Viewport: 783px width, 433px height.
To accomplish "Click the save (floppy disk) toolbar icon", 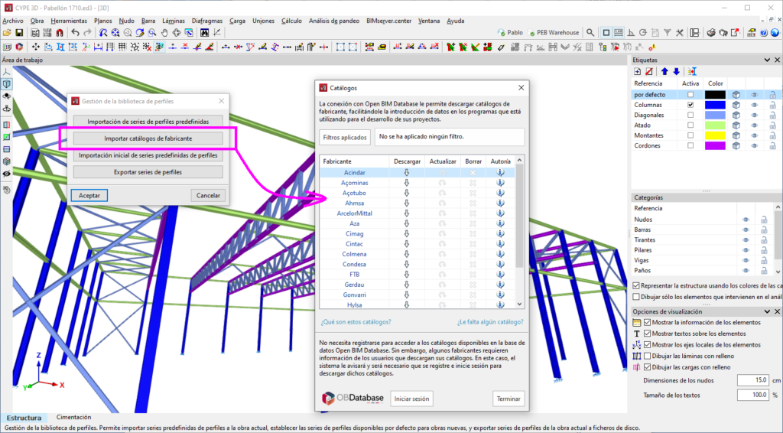I will [x=18, y=33].
